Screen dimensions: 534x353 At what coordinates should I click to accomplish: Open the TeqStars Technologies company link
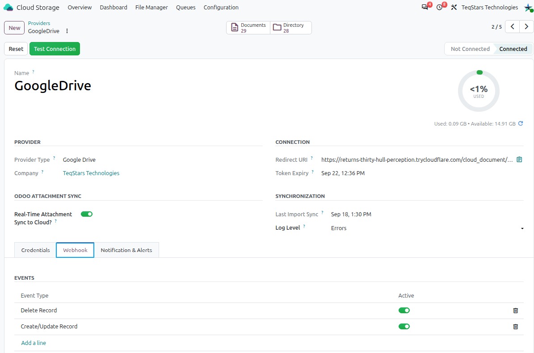[x=91, y=173]
